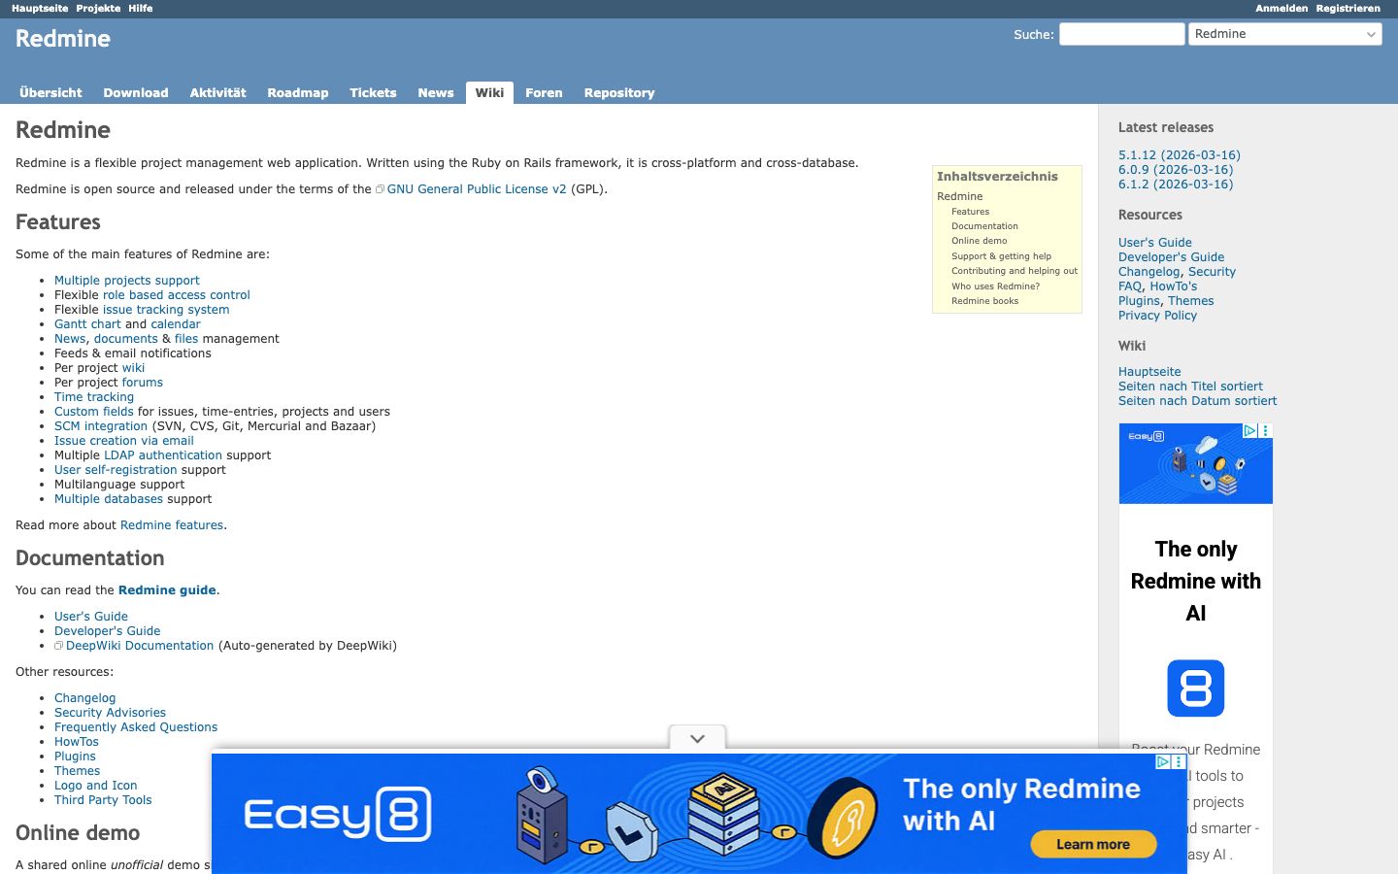Screen dimensions: 1398x874
Task: Click the Changelog link in sidebar Resources
Action: [x=1149, y=272]
